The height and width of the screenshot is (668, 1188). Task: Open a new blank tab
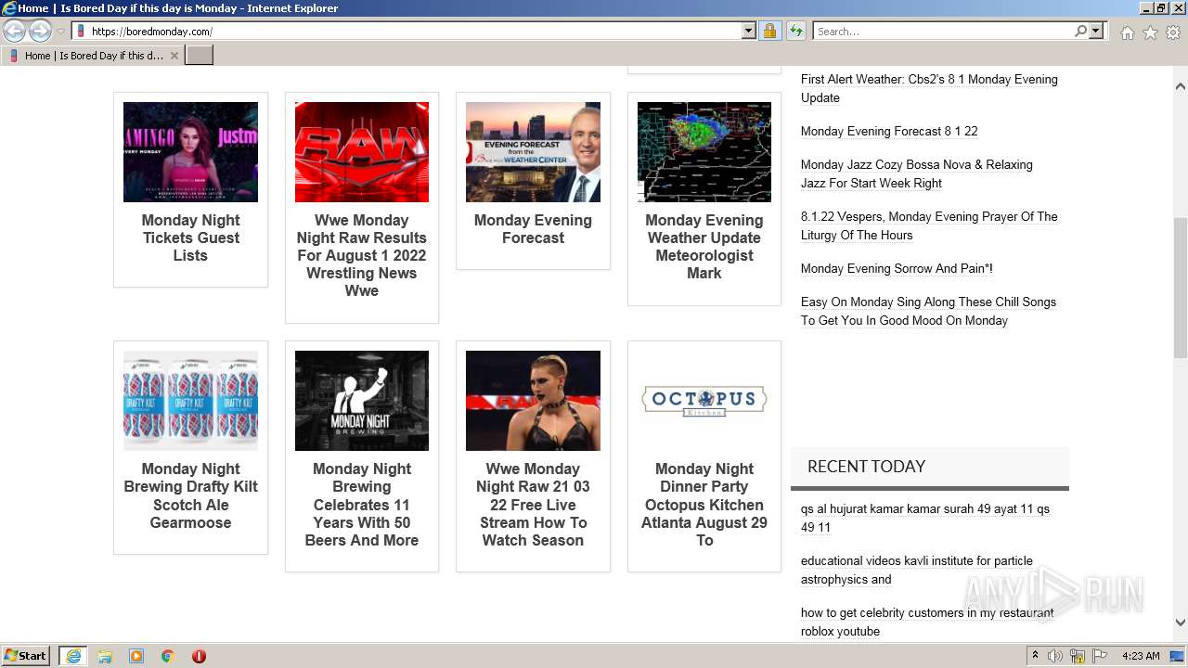200,56
